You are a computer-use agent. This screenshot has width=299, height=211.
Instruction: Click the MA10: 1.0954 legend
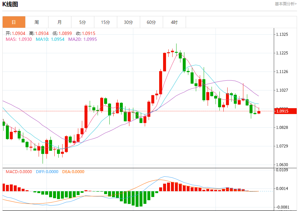click(50, 40)
